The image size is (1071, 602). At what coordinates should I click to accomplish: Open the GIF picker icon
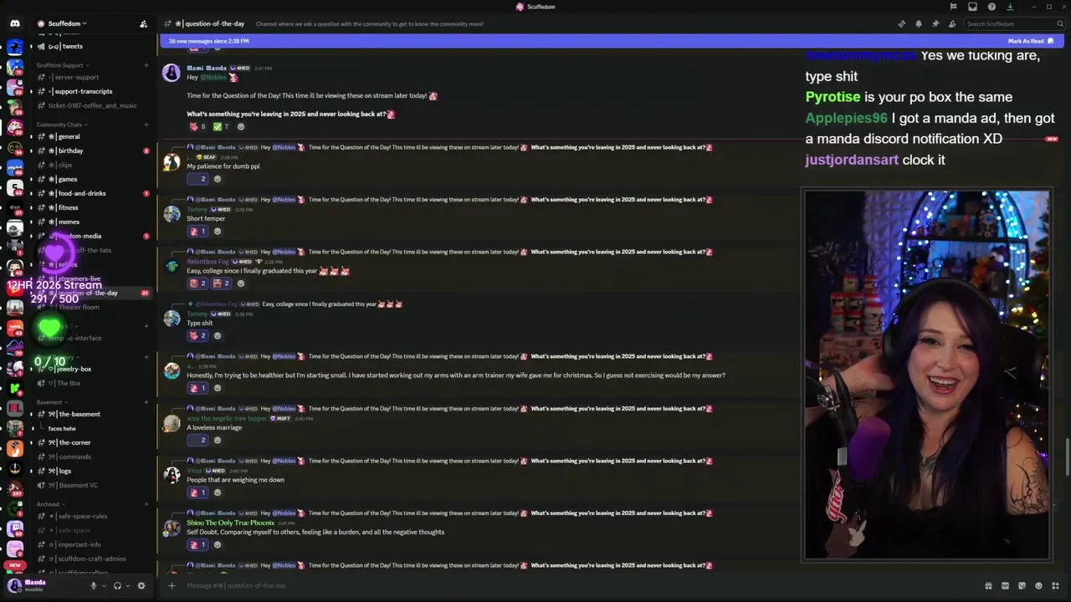(x=1005, y=585)
